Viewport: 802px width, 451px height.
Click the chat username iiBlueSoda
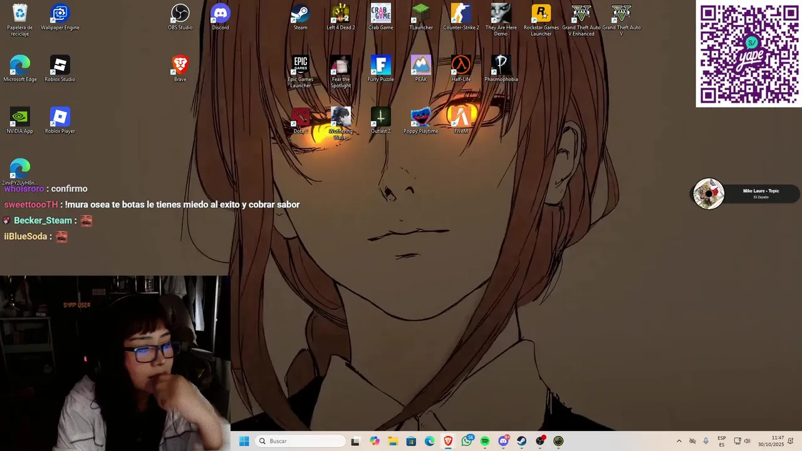(x=26, y=237)
